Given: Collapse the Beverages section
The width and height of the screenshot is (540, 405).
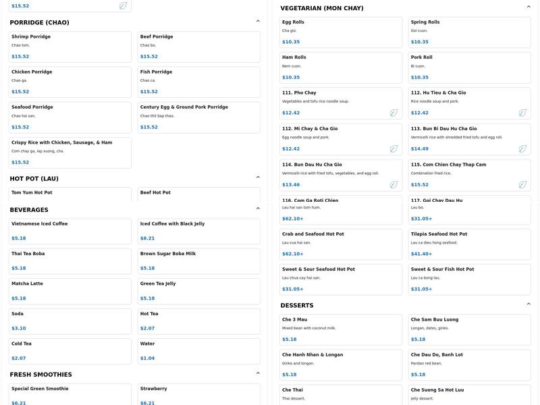Looking at the screenshot, I should [258, 209].
